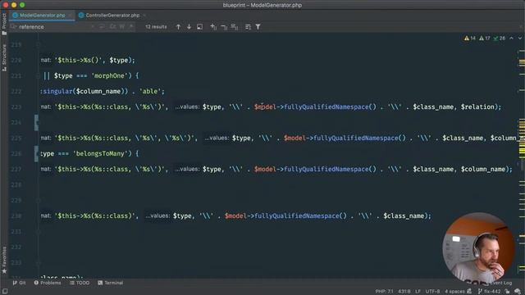Screen dimensions: 525x295
Task: Open the Favorites tool window
Action: (4, 261)
